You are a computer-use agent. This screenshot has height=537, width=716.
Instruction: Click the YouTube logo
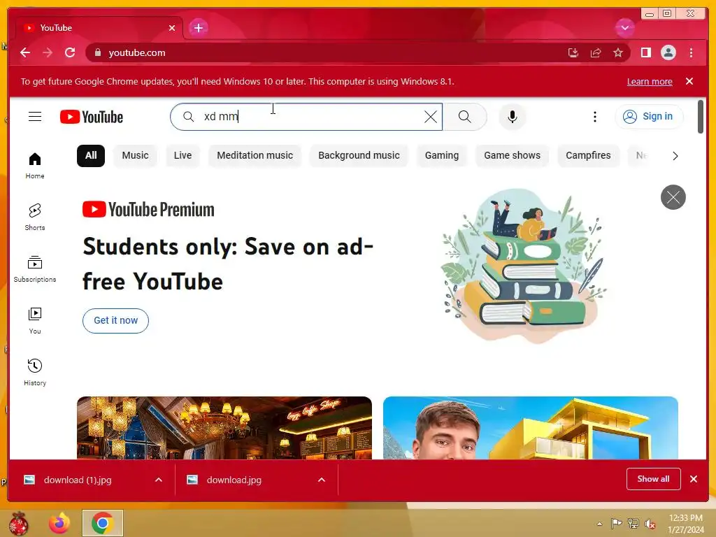pos(92,117)
